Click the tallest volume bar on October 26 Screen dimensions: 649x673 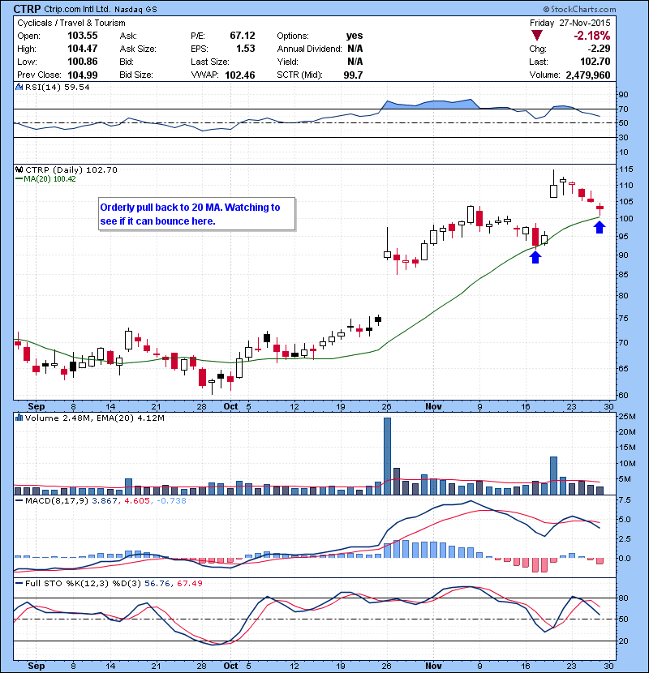[x=387, y=457]
